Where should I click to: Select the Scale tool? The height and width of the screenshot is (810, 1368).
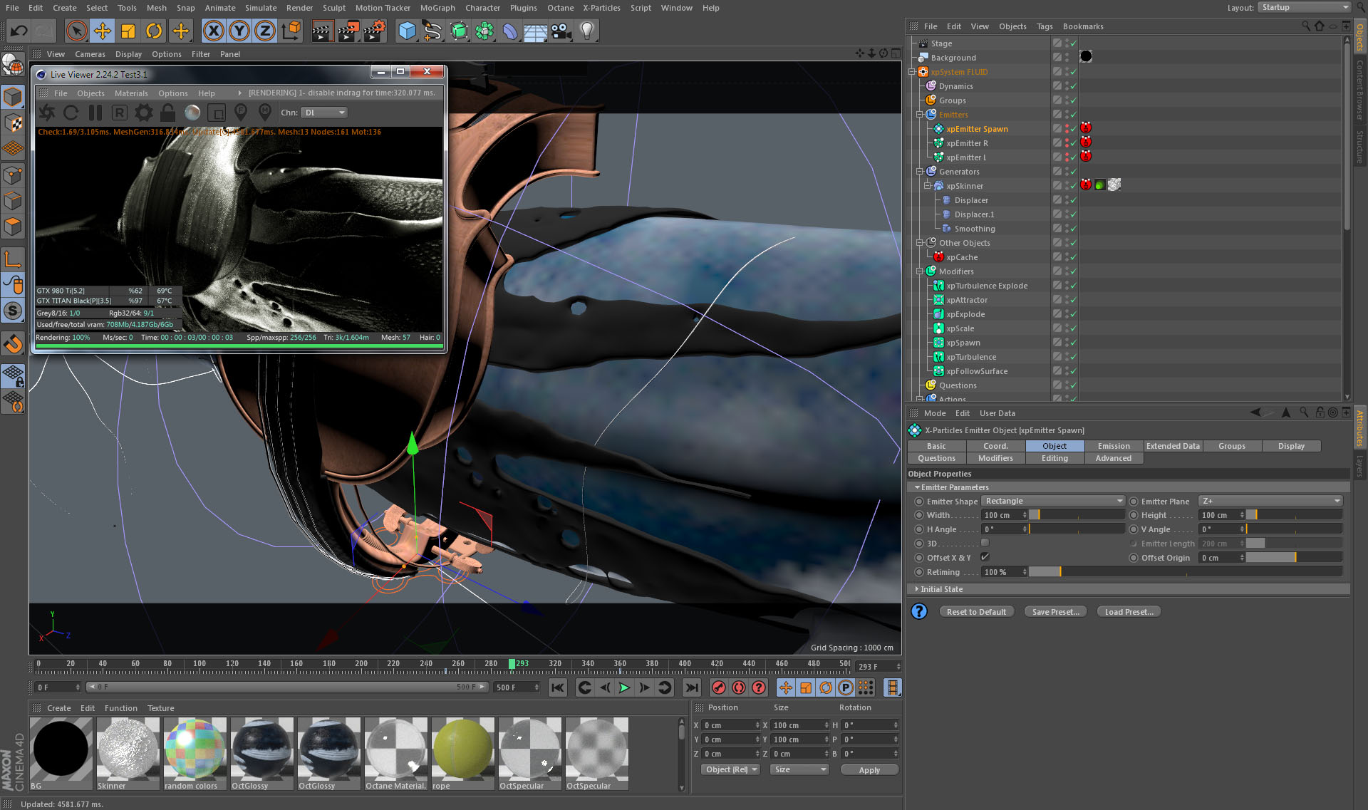[128, 31]
